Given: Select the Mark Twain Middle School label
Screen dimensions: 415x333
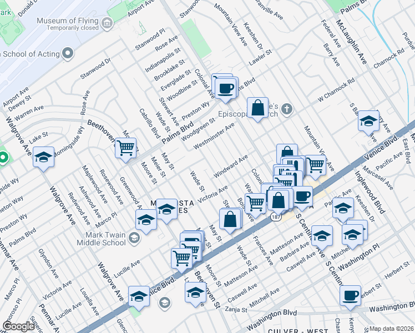Looking at the screenshot, I should (x=101, y=239).
